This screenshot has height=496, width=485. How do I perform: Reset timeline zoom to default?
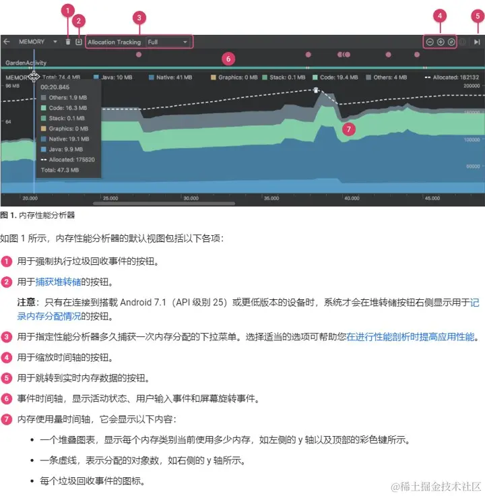point(451,42)
